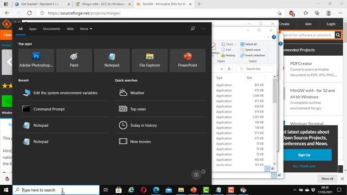347x195 pixels.
Task: Switch to Mingw-w64 GCC for Windows tab
Action: (x=103, y=4)
